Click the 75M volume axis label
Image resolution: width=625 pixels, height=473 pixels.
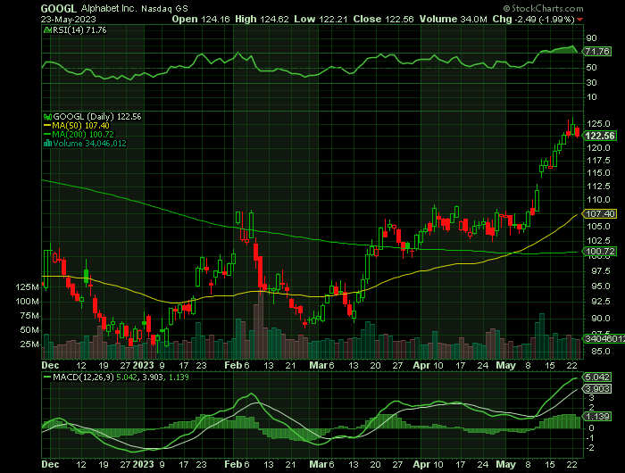29,316
